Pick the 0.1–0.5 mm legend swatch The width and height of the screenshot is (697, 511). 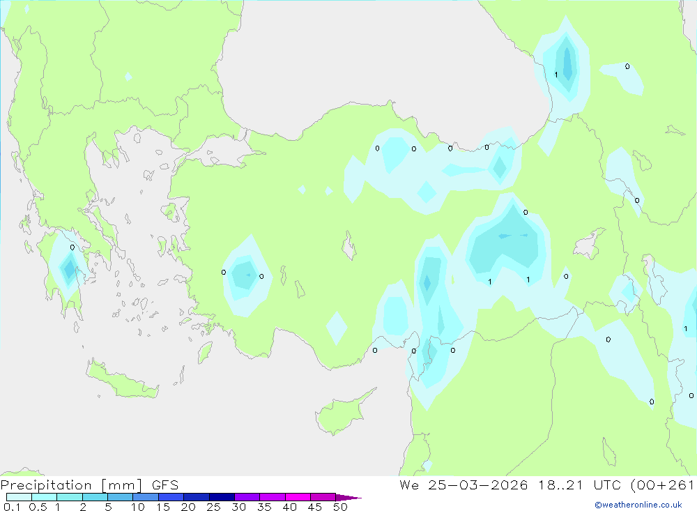19,497
